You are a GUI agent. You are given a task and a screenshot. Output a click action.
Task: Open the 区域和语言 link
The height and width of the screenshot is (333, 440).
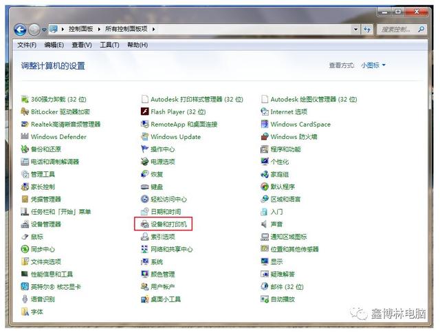(x=285, y=199)
